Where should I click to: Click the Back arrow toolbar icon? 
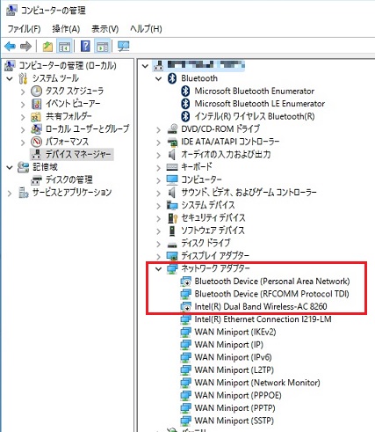pyautogui.click(x=10, y=47)
